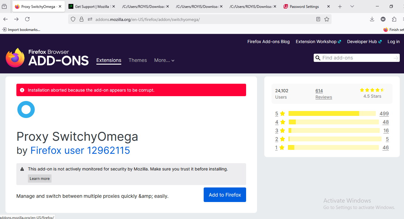
Task: Open the 16 three-star reviews count
Action: coord(386,130)
